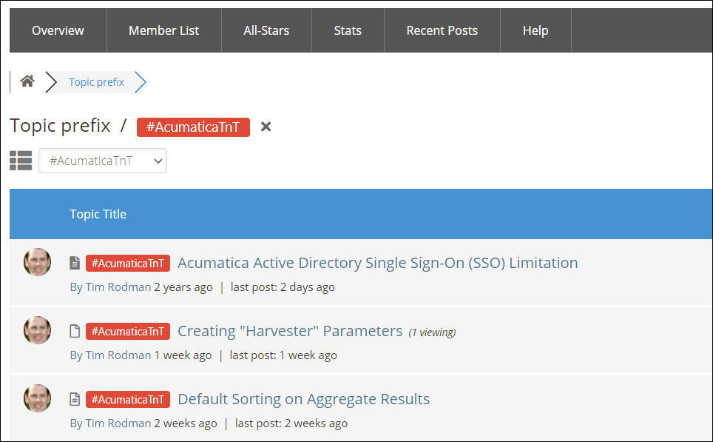Open the #AcumaticaTnT prefix dropdown
Viewport: 713px width, 442px height.
pos(103,161)
